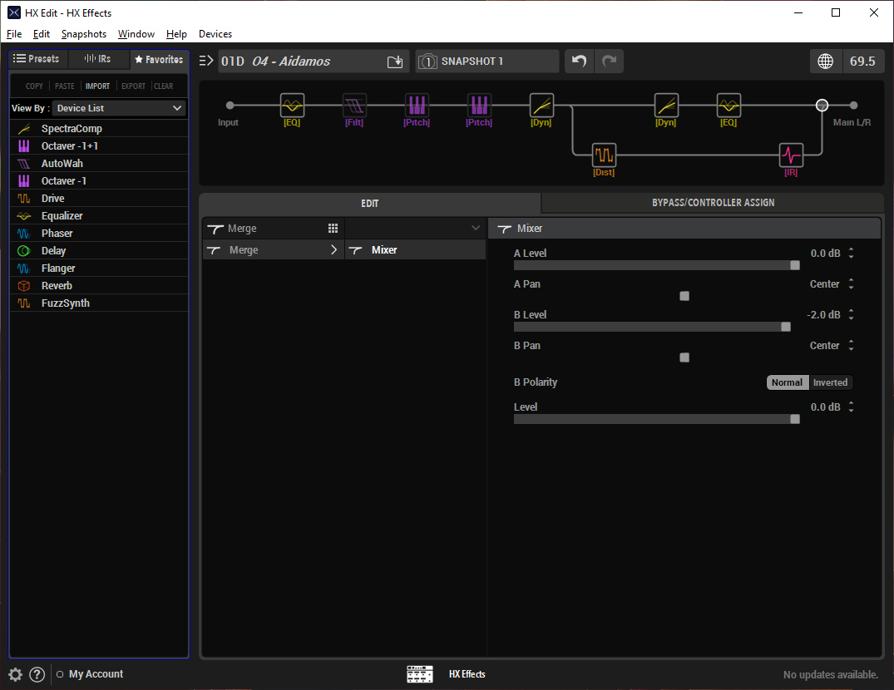894x690 pixels.
Task: Click the Main L/R output node
Action: tap(853, 106)
